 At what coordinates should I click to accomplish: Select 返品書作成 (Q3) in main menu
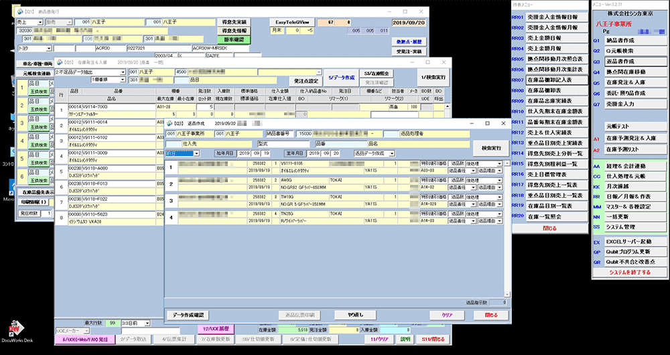click(x=635, y=62)
